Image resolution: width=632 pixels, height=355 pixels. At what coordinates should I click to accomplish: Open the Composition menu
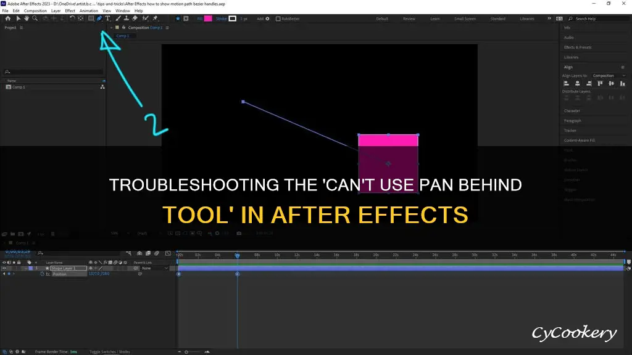tap(35, 11)
